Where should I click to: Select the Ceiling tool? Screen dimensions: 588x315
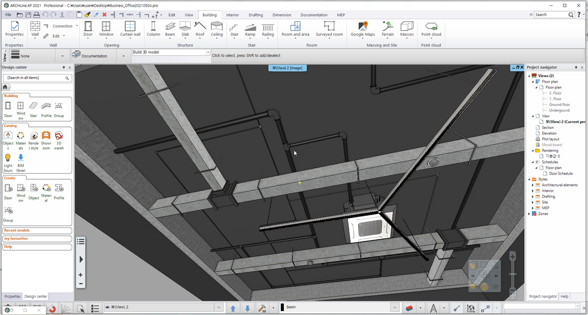(216, 29)
